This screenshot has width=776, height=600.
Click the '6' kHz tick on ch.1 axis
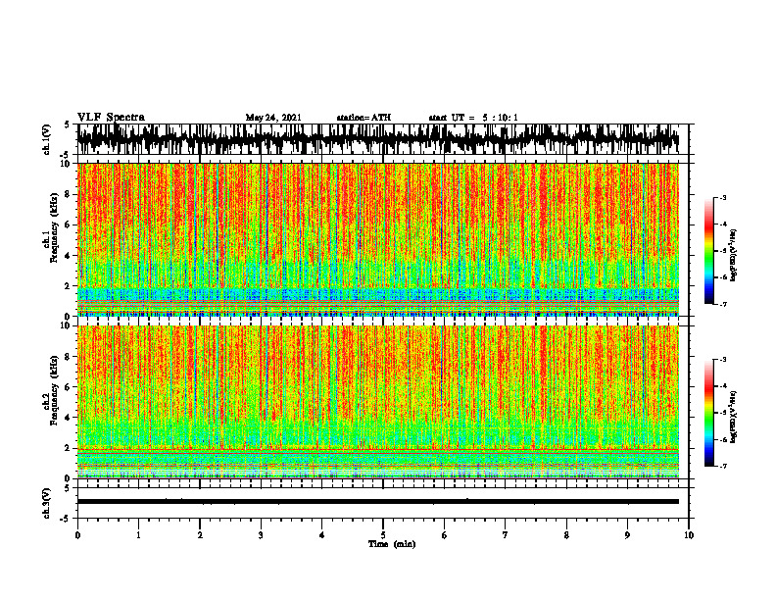69,225
